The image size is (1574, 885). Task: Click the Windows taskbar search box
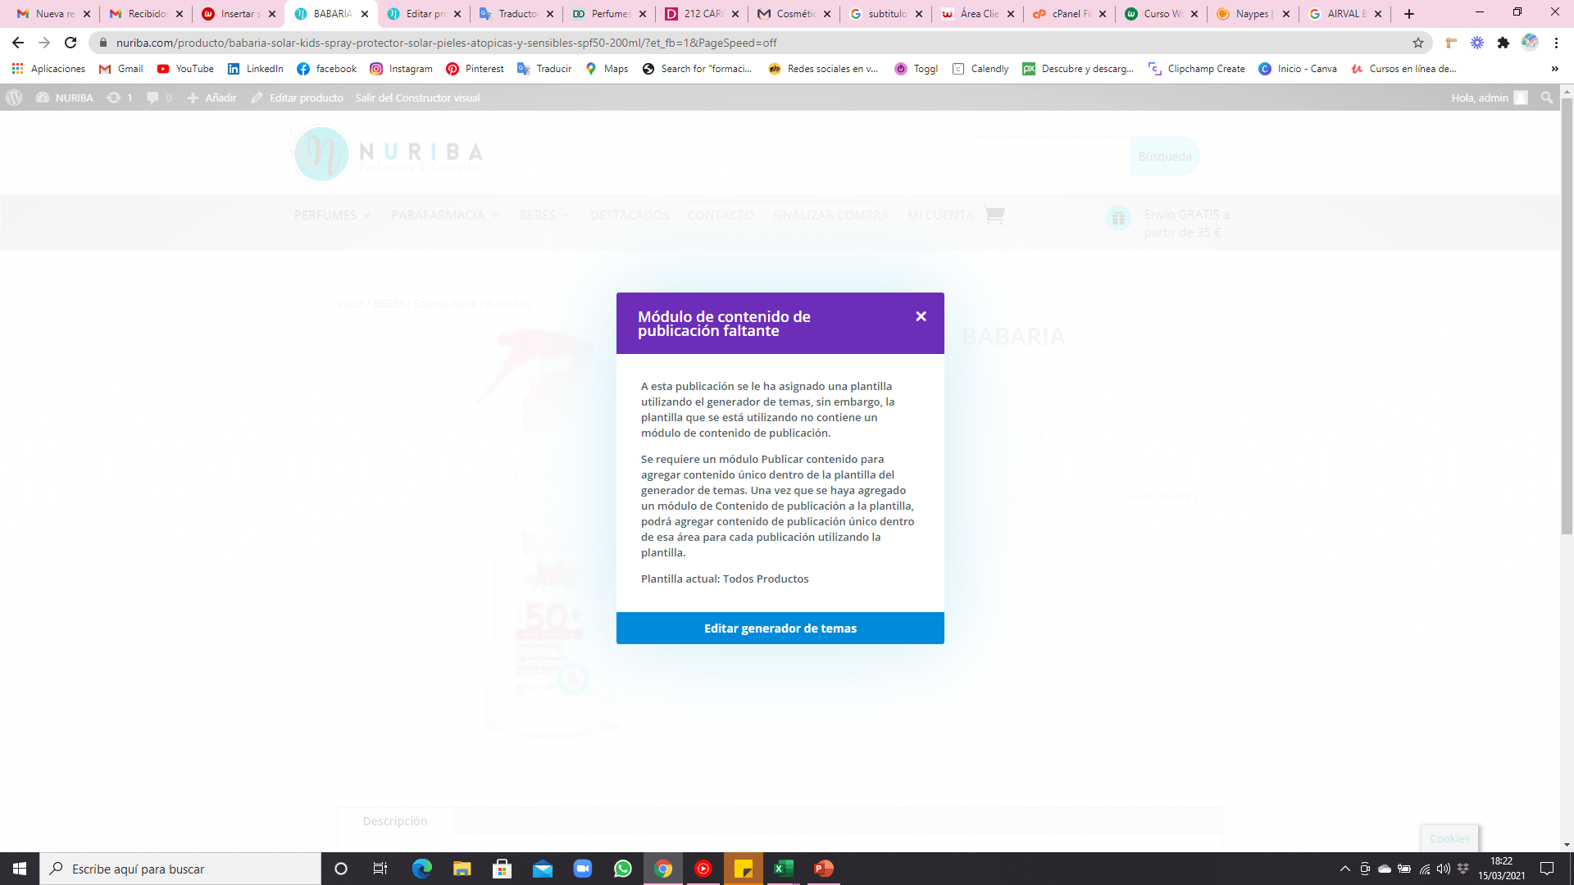point(180,869)
